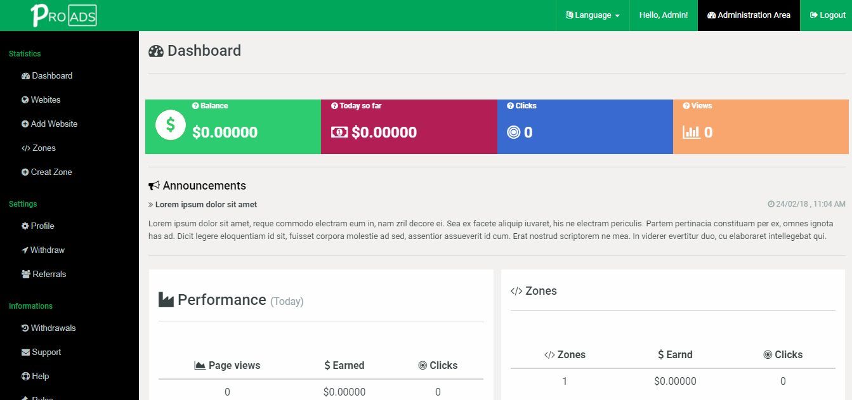Click the Dashboard page title gauge icon
Viewport: 852px width, 400px height.
[156, 51]
